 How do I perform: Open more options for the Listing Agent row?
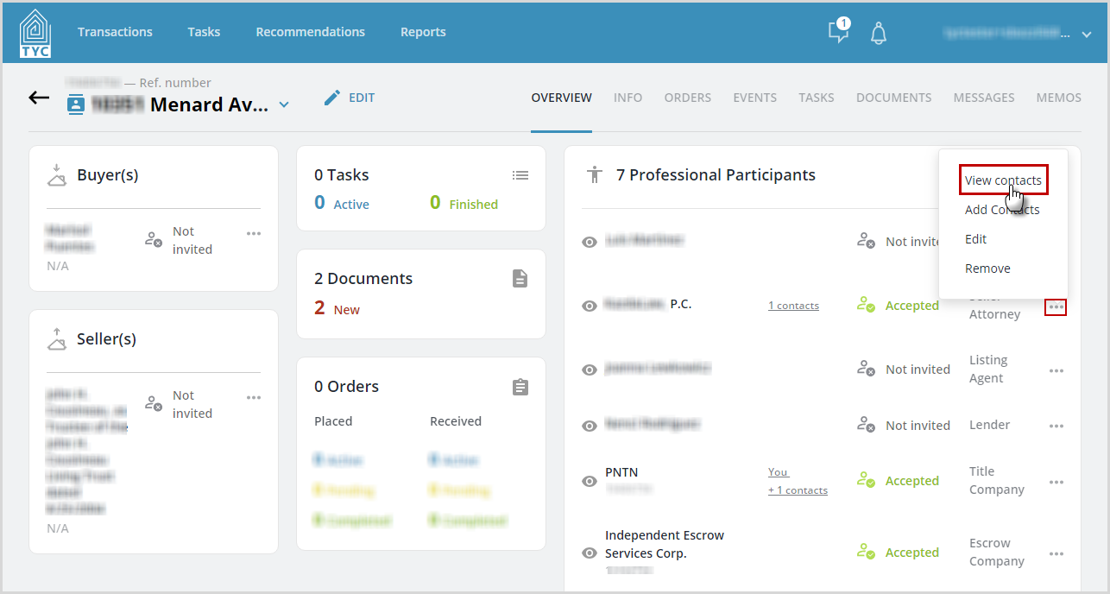tap(1056, 370)
